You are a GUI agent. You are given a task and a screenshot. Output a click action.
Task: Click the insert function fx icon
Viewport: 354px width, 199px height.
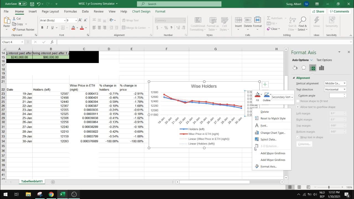[x=52, y=42]
